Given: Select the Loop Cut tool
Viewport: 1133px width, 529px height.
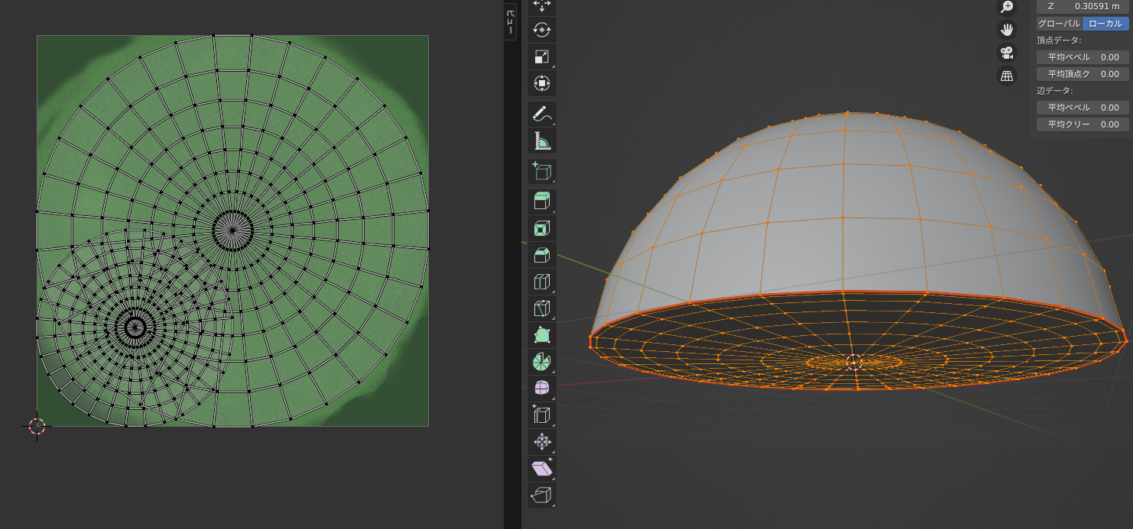Looking at the screenshot, I should [x=542, y=282].
